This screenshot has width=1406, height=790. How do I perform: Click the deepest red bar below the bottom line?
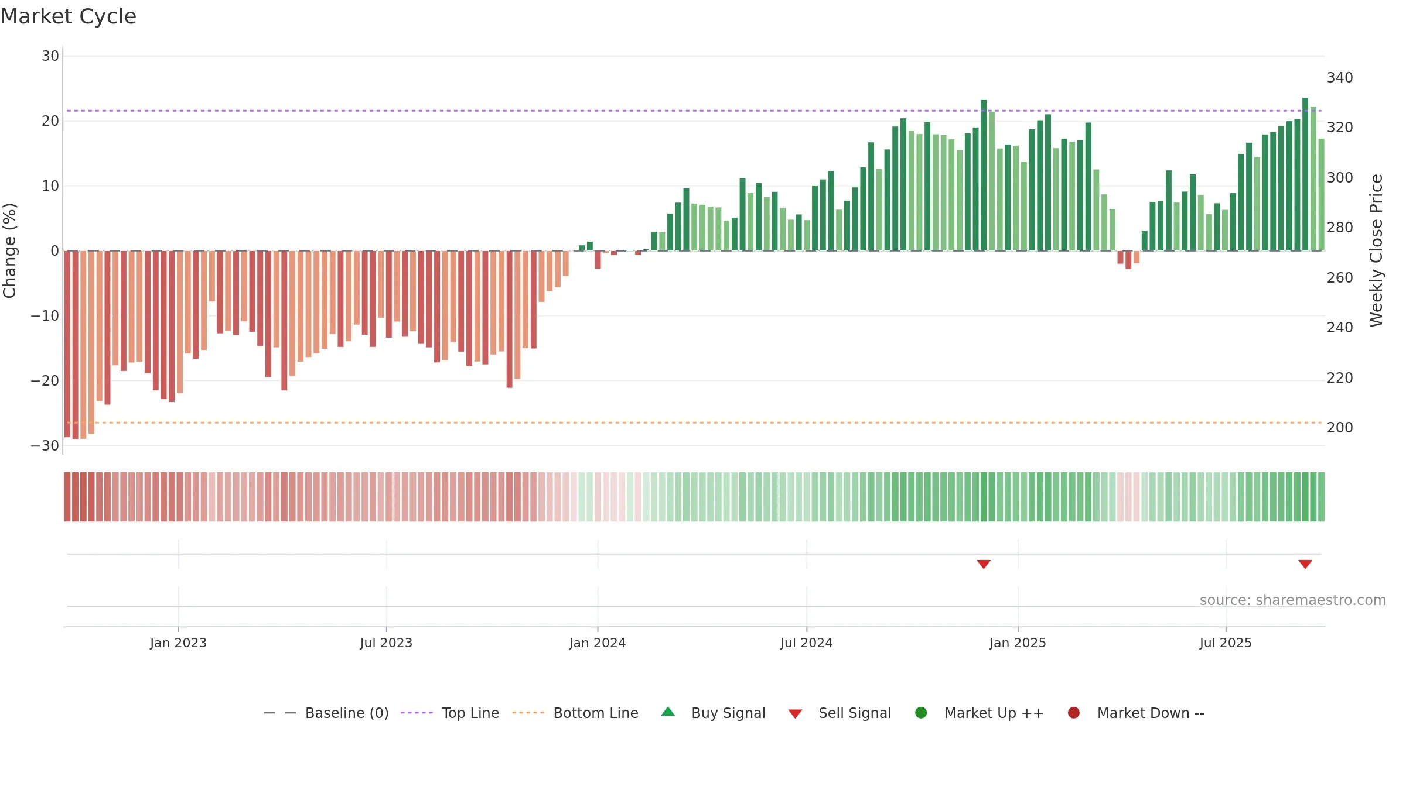click(x=75, y=345)
